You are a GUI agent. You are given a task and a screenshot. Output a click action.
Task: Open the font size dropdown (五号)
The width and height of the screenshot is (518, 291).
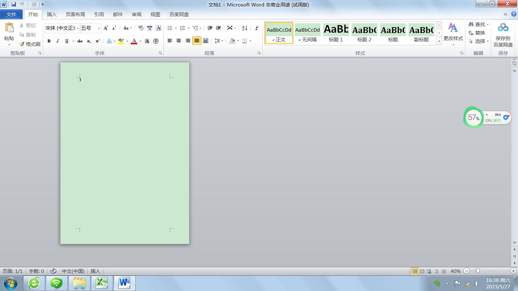click(x=99, y=28)
